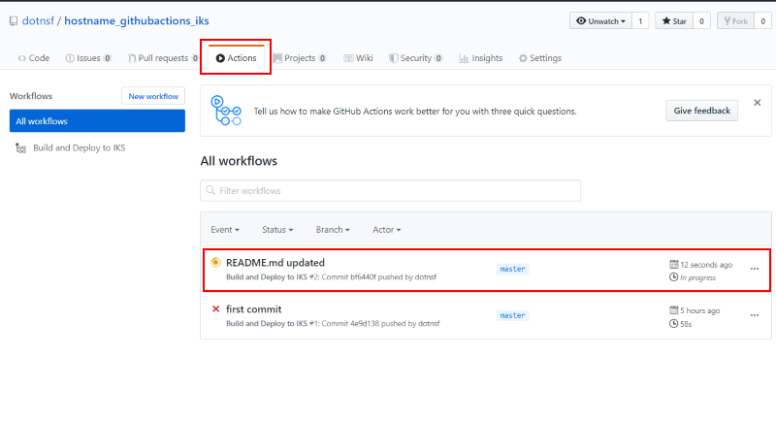Click the 'All workflows' heading
776x421 pixels.
pyautogui.click(x=239, y=161)
